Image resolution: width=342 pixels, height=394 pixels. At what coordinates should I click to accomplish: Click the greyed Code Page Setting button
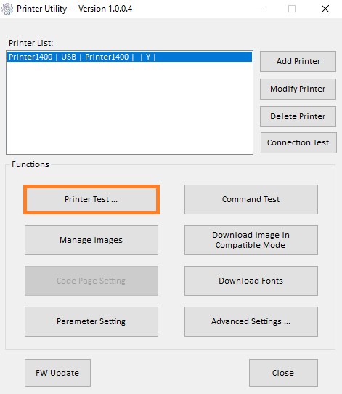point(91,281)
